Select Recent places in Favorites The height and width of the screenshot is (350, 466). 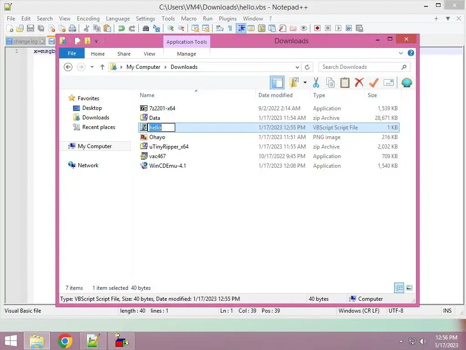tap(94, 127)
